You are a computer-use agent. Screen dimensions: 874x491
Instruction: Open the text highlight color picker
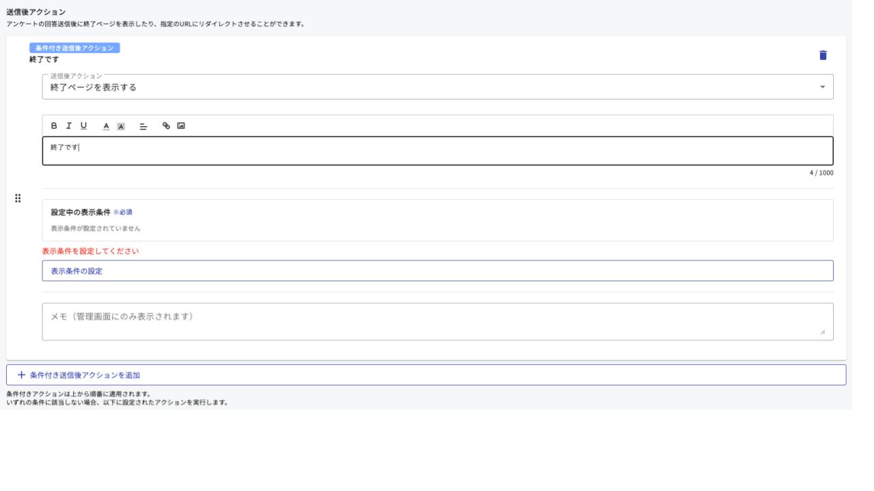(121, 125)
